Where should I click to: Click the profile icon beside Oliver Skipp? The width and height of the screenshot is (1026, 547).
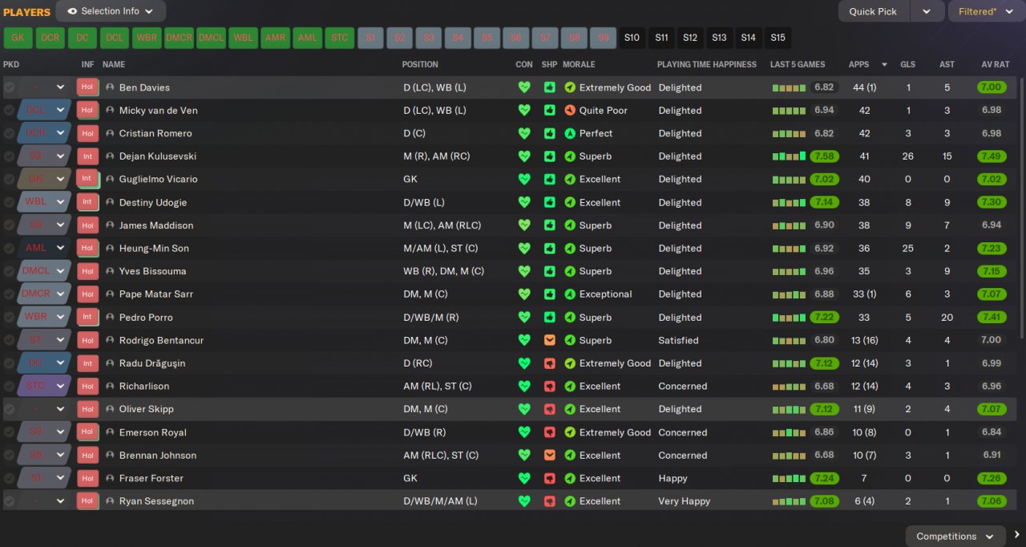[x=110, y=409]
